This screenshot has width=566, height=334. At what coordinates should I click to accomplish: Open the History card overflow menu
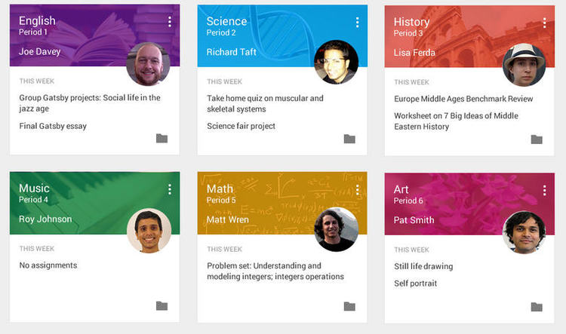545,23
